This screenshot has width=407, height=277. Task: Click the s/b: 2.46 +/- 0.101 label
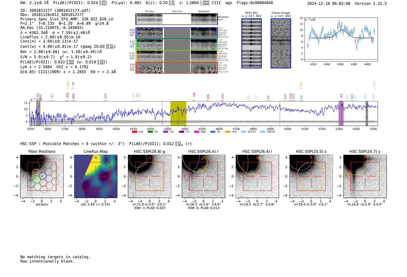click(96, 204)
